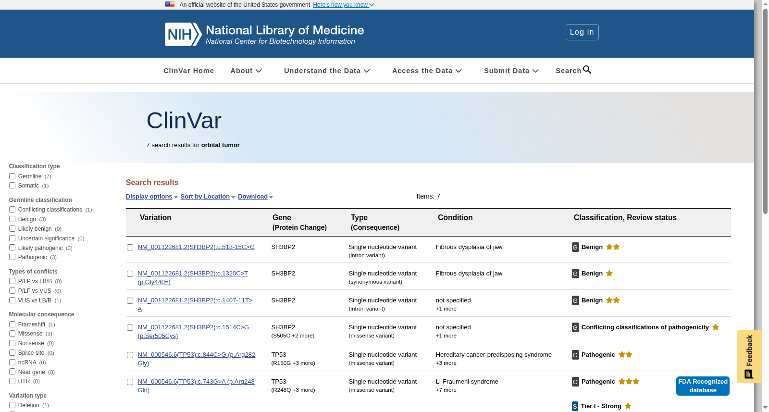Select the row checkbox for c.518-15C>G
Screen dimensions: 769x412
[x=130, y=248]
